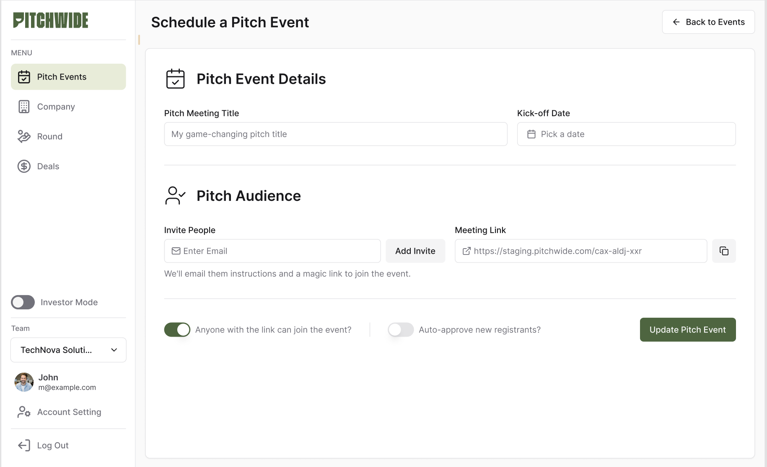This screenshot has height=467, width=767.
Task: Click the Log Out icon
Action: coord(24,445)
